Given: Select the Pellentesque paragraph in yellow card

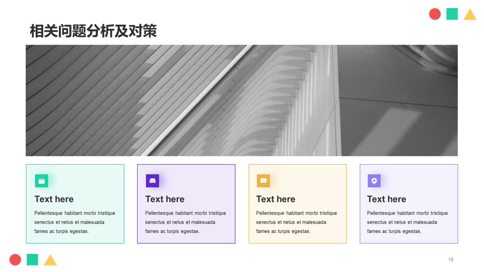Looking at the screenshot, I should [x=296, y=222].
